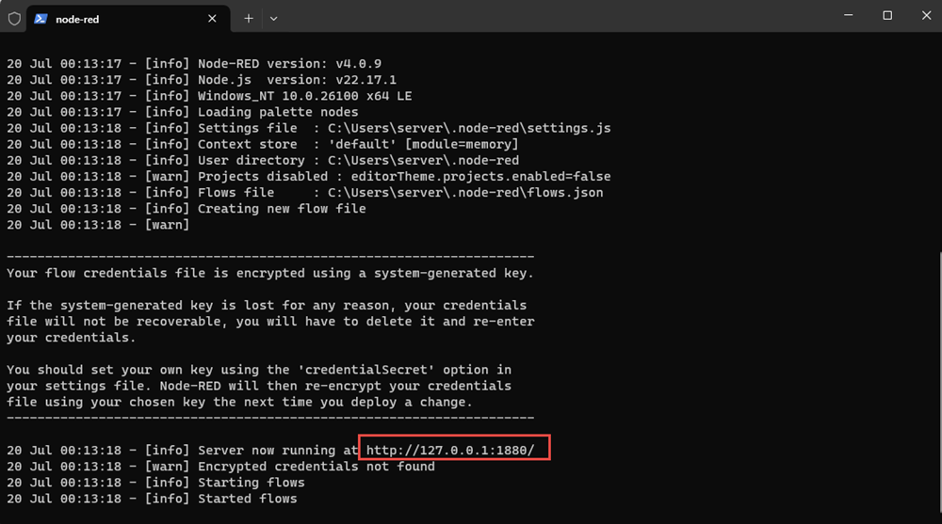Click the PowerShell icon on node-red tab
This screenshot has width=942, height=524.
(x=41, y=19)
